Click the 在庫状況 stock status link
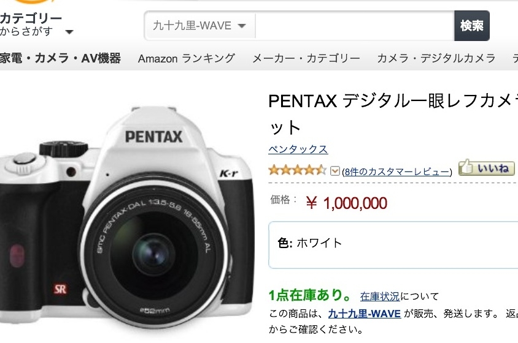This screenshot has width=518, height=343. pos(380,296)
